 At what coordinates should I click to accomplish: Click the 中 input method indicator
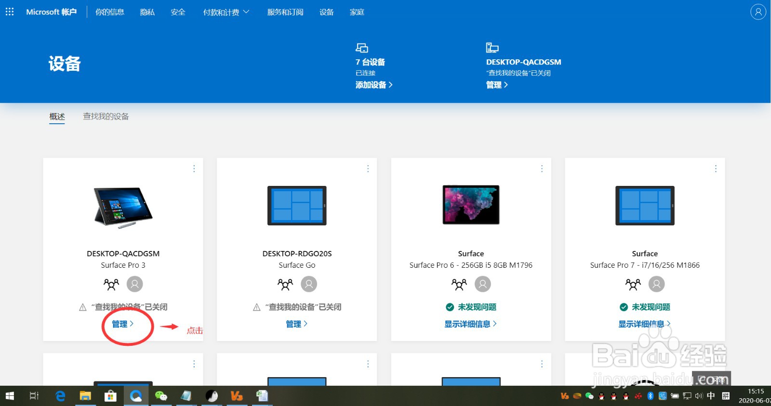pos(711,396)
